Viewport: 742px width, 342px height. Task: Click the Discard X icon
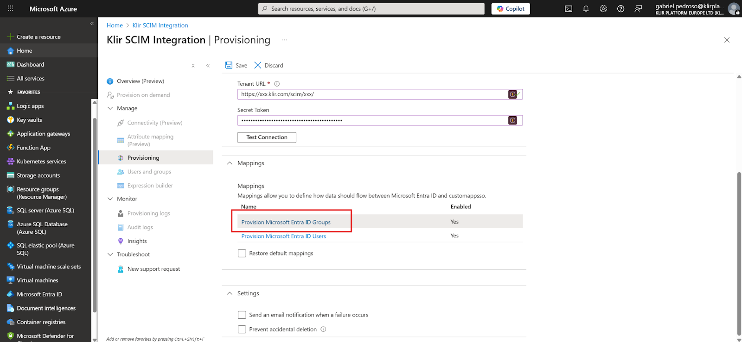(258, 65)
